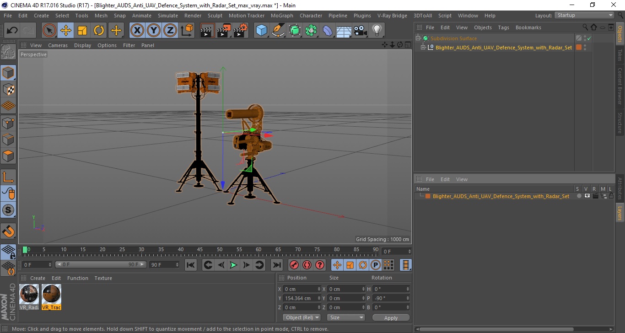This screenshot has height=333, width=625.
Task: Render the active view icon
Action: click(208, 31)
